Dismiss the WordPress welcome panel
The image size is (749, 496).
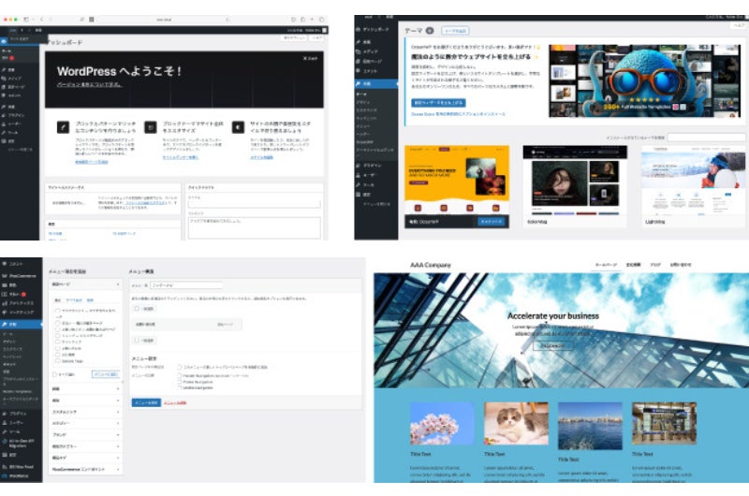pyautogui.click(x=310, y=58)
